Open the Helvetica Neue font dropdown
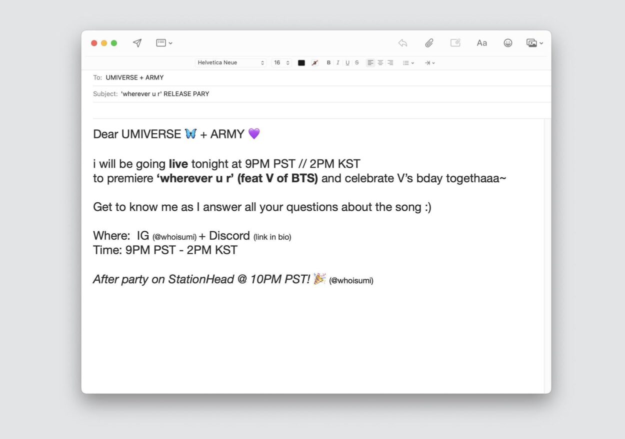625x439 pixels. [x=230, y=63]
